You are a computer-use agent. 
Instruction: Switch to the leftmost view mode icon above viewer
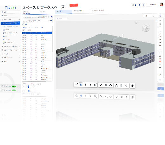146,16
